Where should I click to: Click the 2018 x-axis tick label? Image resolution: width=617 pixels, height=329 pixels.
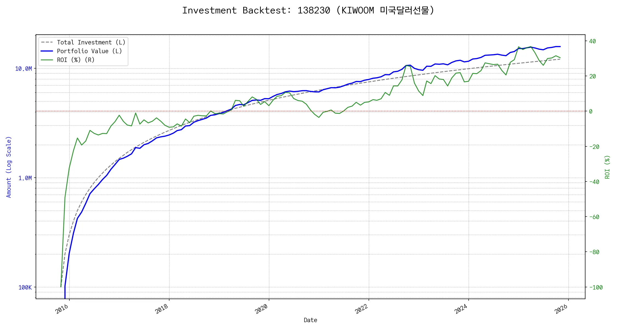pos(162,309)
